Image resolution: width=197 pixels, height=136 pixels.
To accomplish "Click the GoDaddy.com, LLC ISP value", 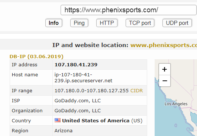I will [78, 101].
